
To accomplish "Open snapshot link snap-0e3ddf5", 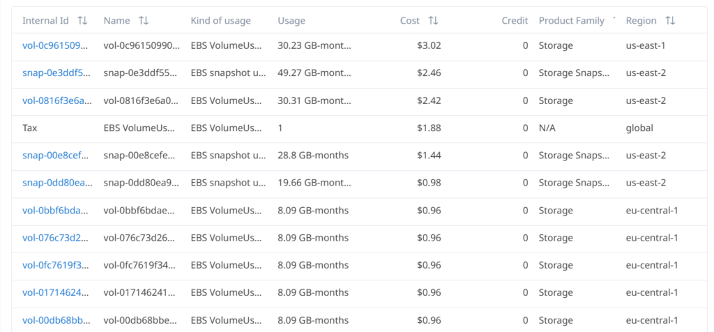I will tap(57, 73).
